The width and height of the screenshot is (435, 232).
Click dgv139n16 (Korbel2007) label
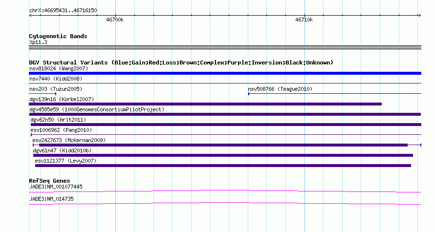[x=62, y=99]
